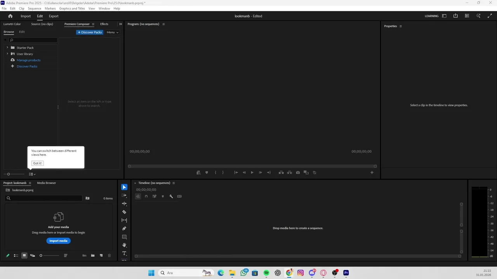Dismiss tooltip with Got it! button
The width and height of the screenshot is (497, 279).
click(x=37, y=163)
